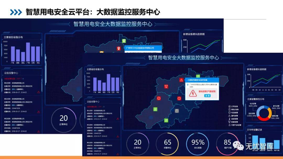Click the large lightning triangle icon in popup
The width and height of the screenshot is (283, 159).
(193, 93)
